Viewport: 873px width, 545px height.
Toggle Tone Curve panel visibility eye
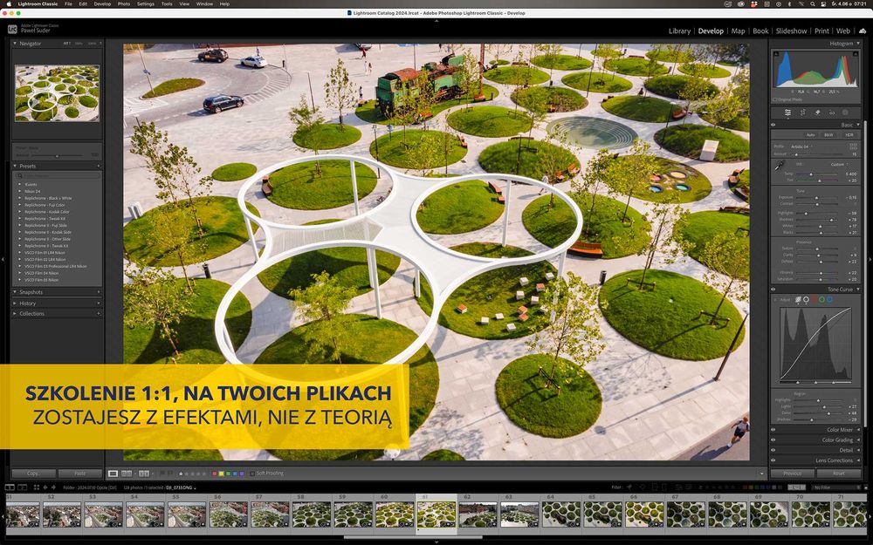773,290
